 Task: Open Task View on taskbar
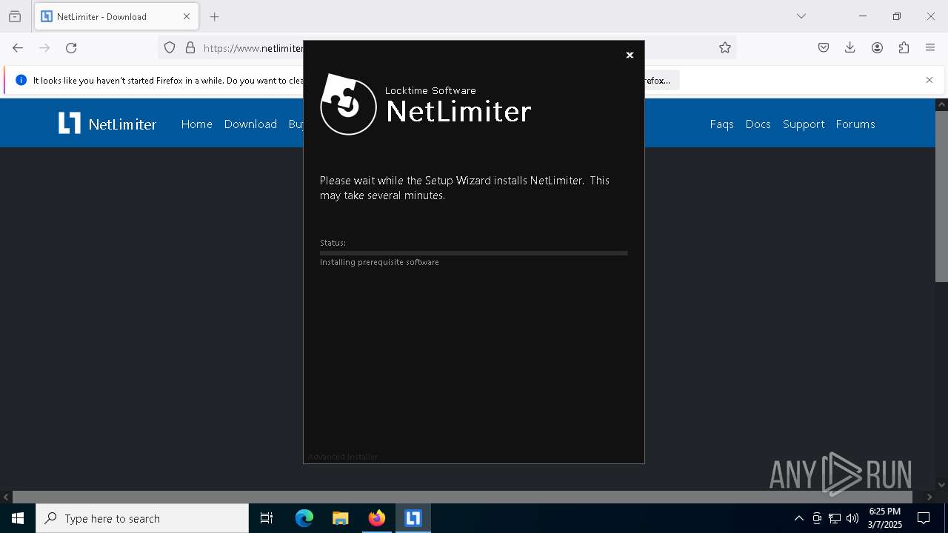pyautogui.click(x=267, y=518)
